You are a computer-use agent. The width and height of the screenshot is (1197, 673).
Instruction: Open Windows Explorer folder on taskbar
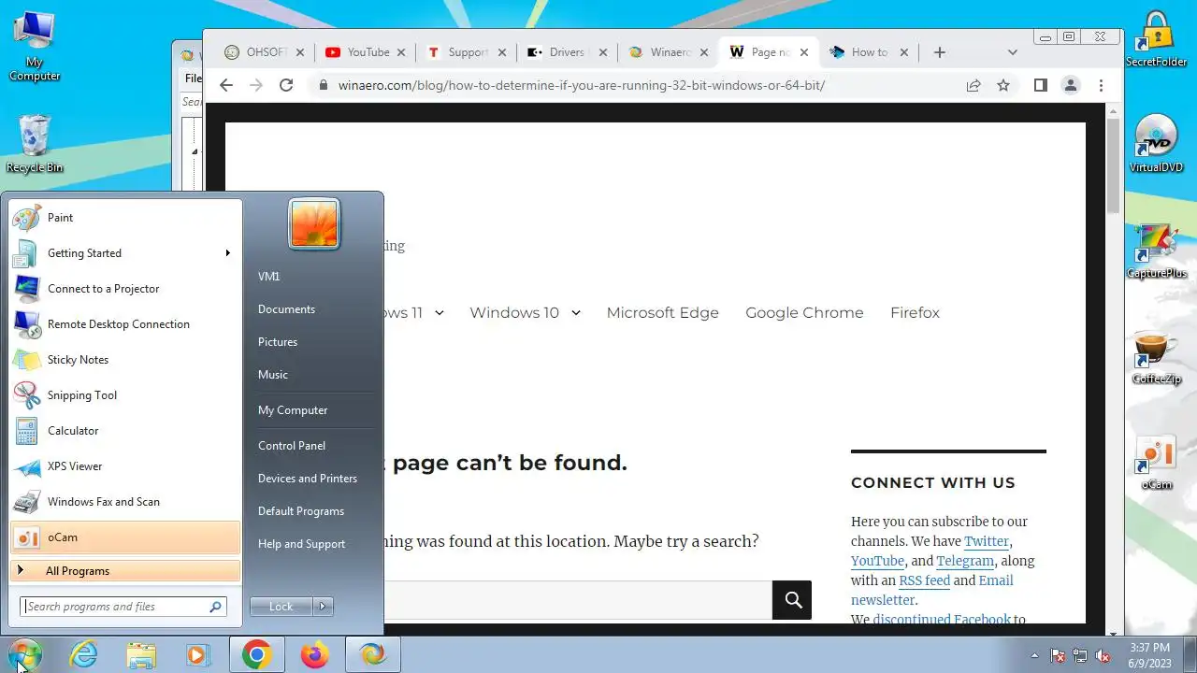pos(141,655)
